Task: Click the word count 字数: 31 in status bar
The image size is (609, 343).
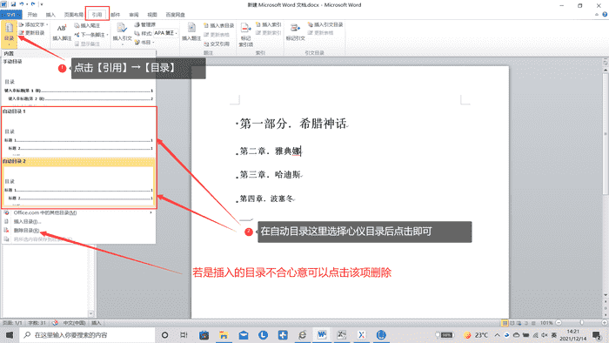Action: (x=37, y=323)
